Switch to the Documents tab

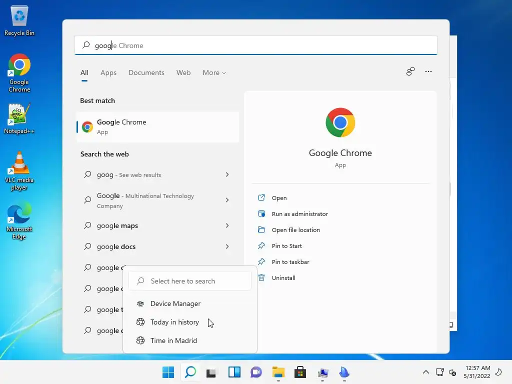[x=146, y=72]
